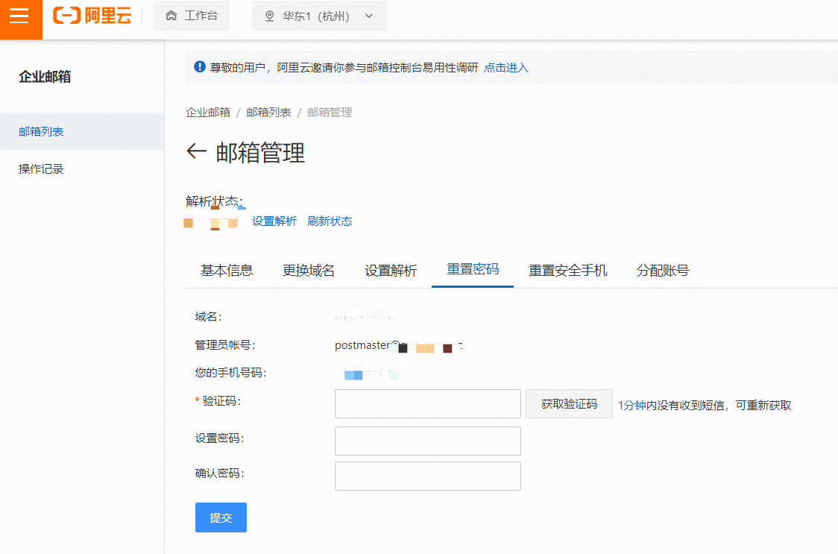Expand the 华东1 (杭州) region selector
Screen dimensions: 838x554
pyautogui.click(x=319, y=16)
